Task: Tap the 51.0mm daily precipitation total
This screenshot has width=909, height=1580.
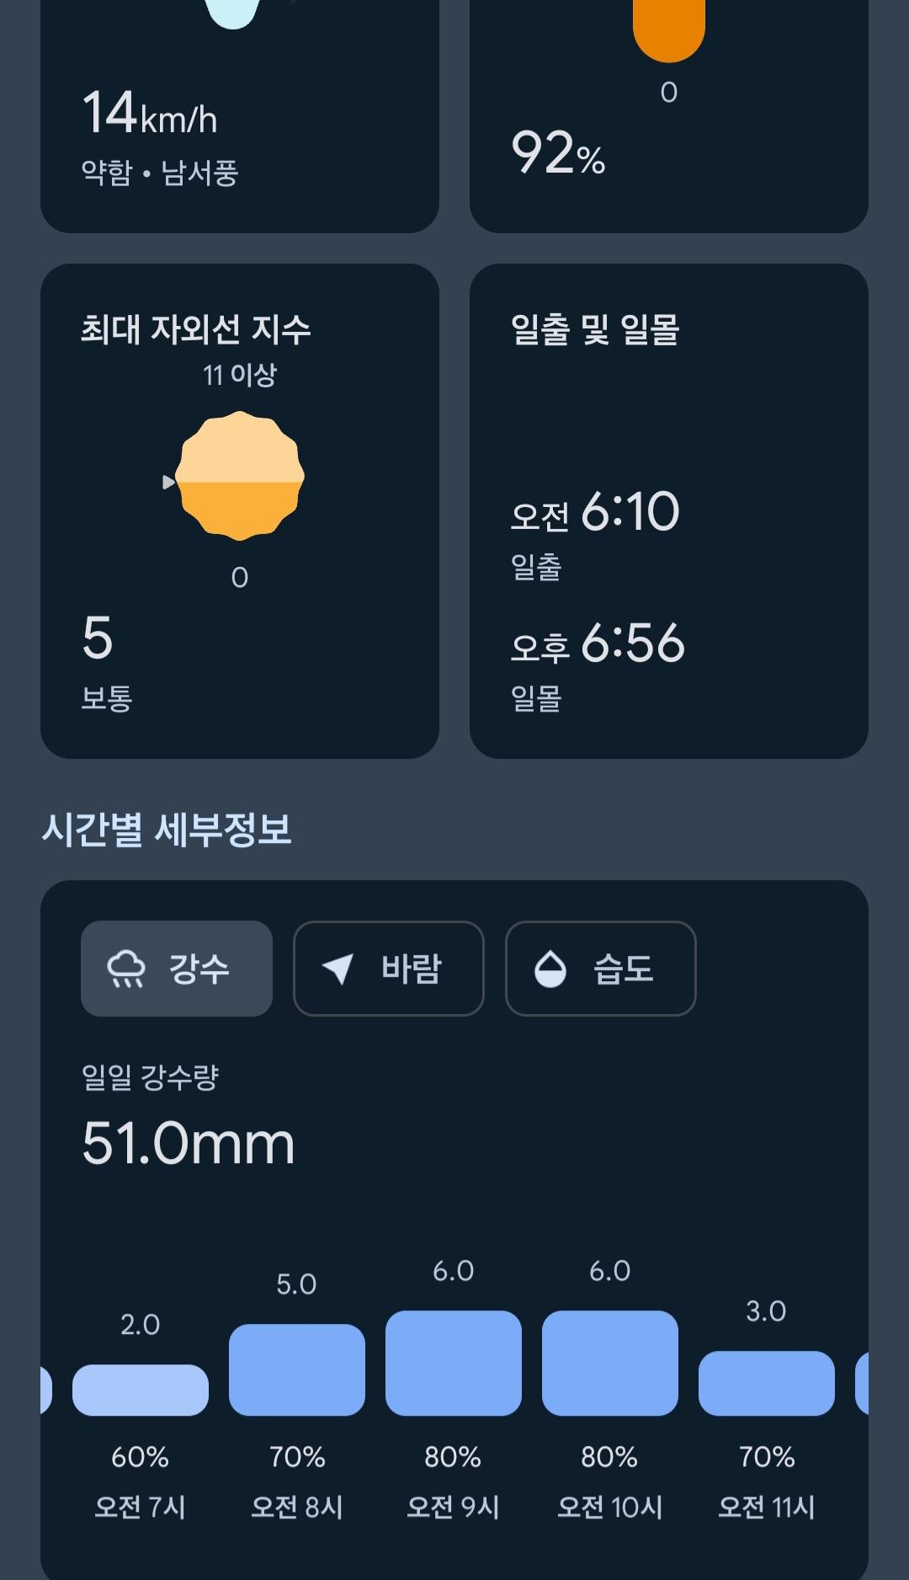Action: coord(189,1144)
